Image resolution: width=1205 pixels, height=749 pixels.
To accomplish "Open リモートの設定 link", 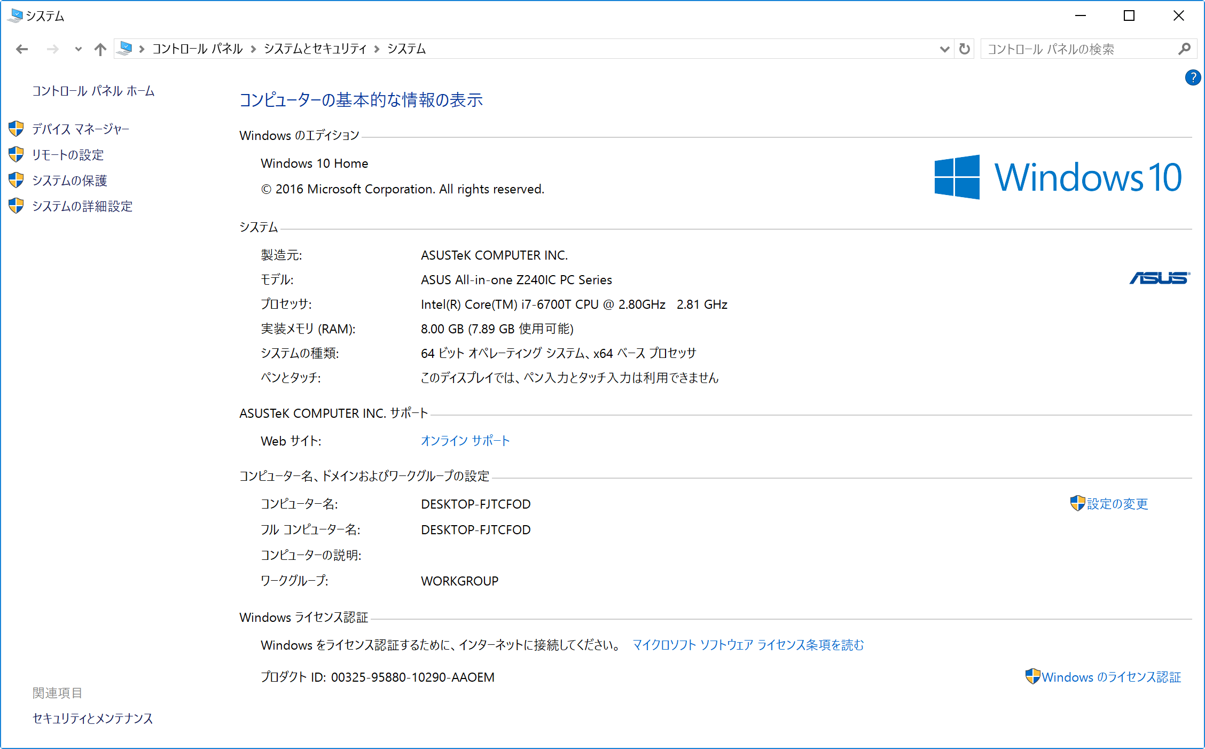I will [x=68, y=154].
